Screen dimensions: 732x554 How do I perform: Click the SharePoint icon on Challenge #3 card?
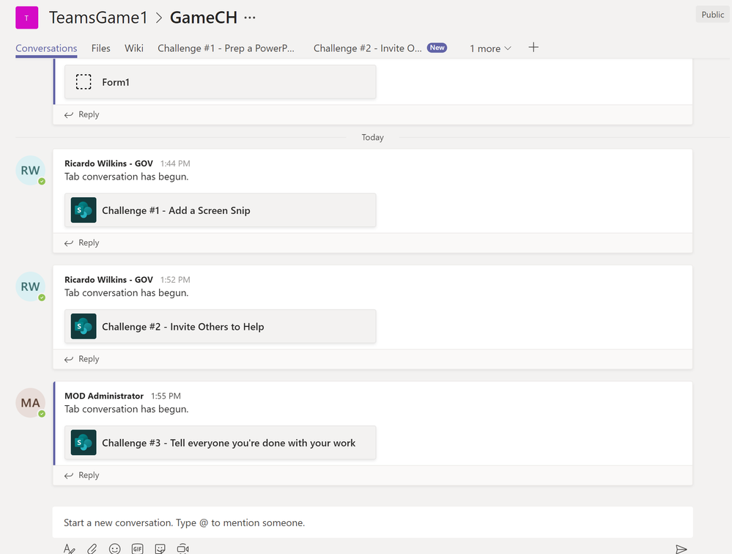[84, 443]
